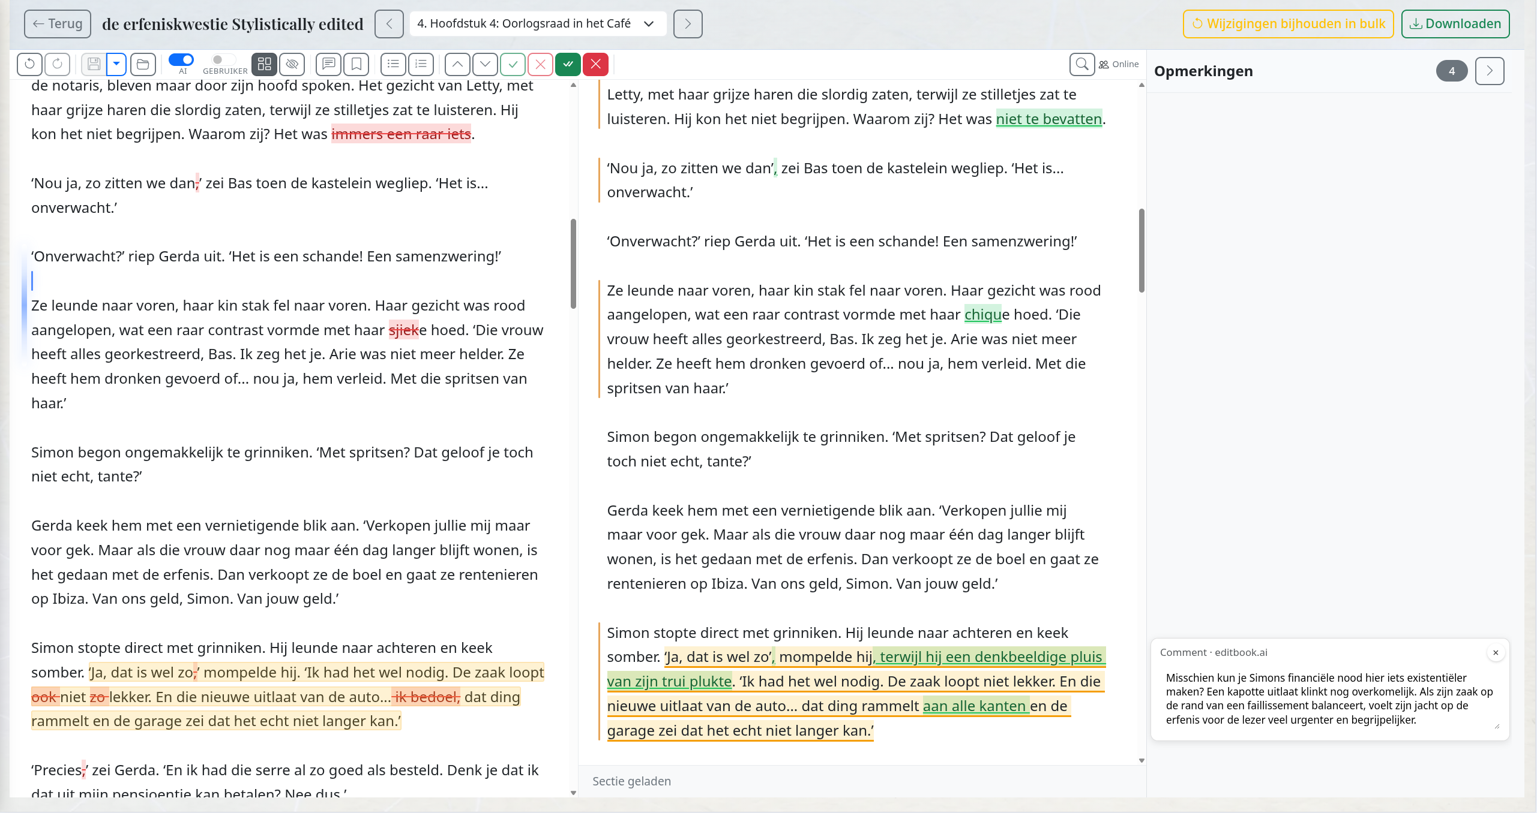Click the left pane scrollbar thumb

[x=573, y=264]
